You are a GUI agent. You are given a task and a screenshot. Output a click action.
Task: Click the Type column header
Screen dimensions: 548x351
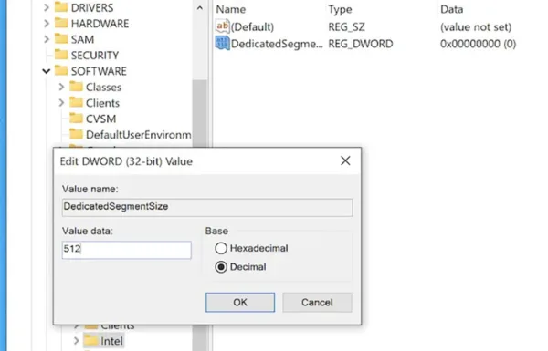coord(340,9)
